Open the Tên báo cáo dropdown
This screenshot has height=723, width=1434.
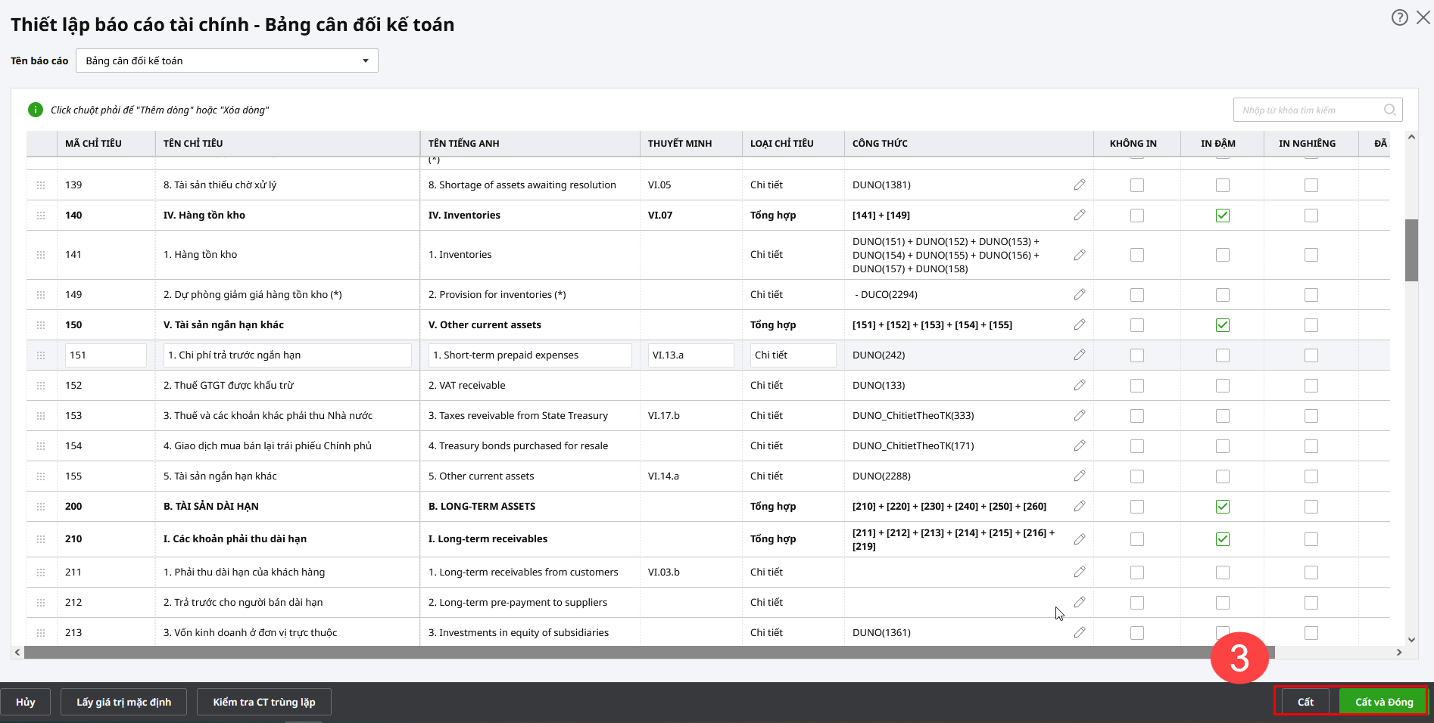pyautogui.click(x=226, y=61)
